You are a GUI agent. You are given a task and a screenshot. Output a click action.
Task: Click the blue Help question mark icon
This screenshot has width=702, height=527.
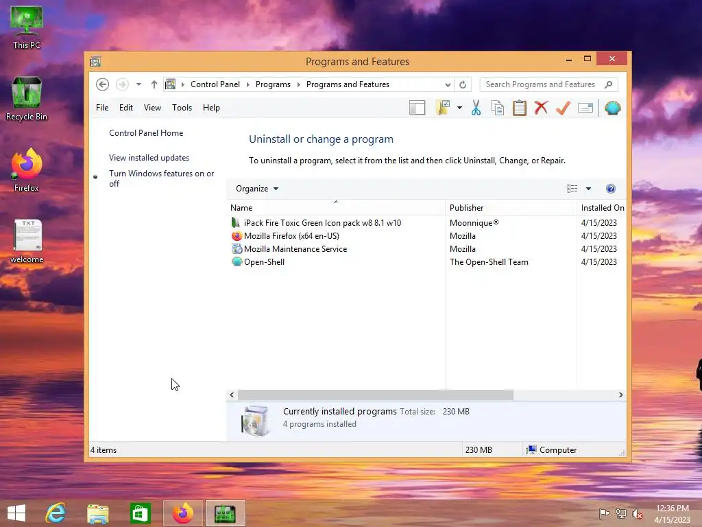pos(611,189)
